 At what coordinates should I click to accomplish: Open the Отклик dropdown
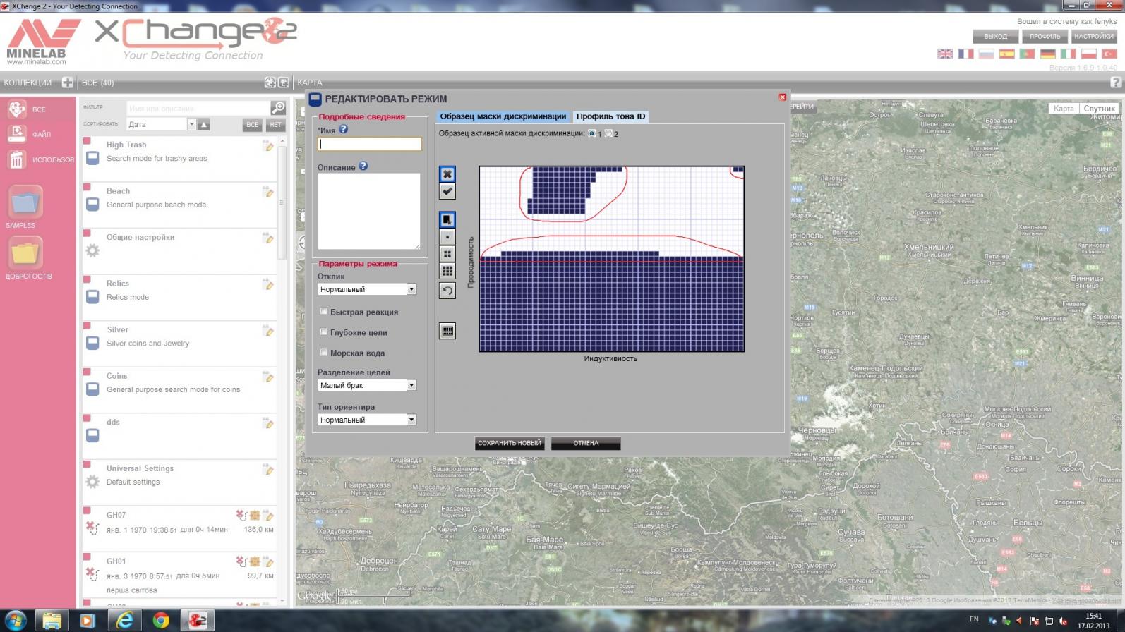coord(411,289)
